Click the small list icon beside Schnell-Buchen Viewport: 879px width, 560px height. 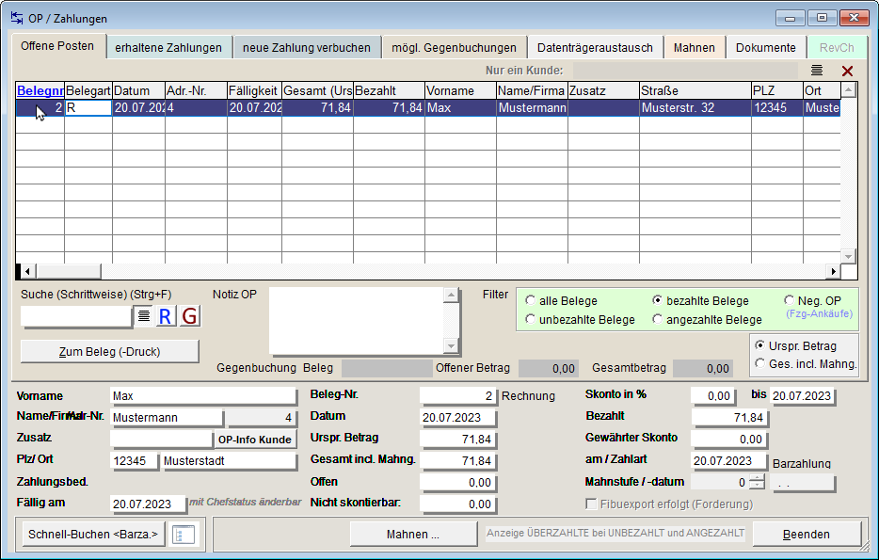pyautogui.click(x=184, y=535)
